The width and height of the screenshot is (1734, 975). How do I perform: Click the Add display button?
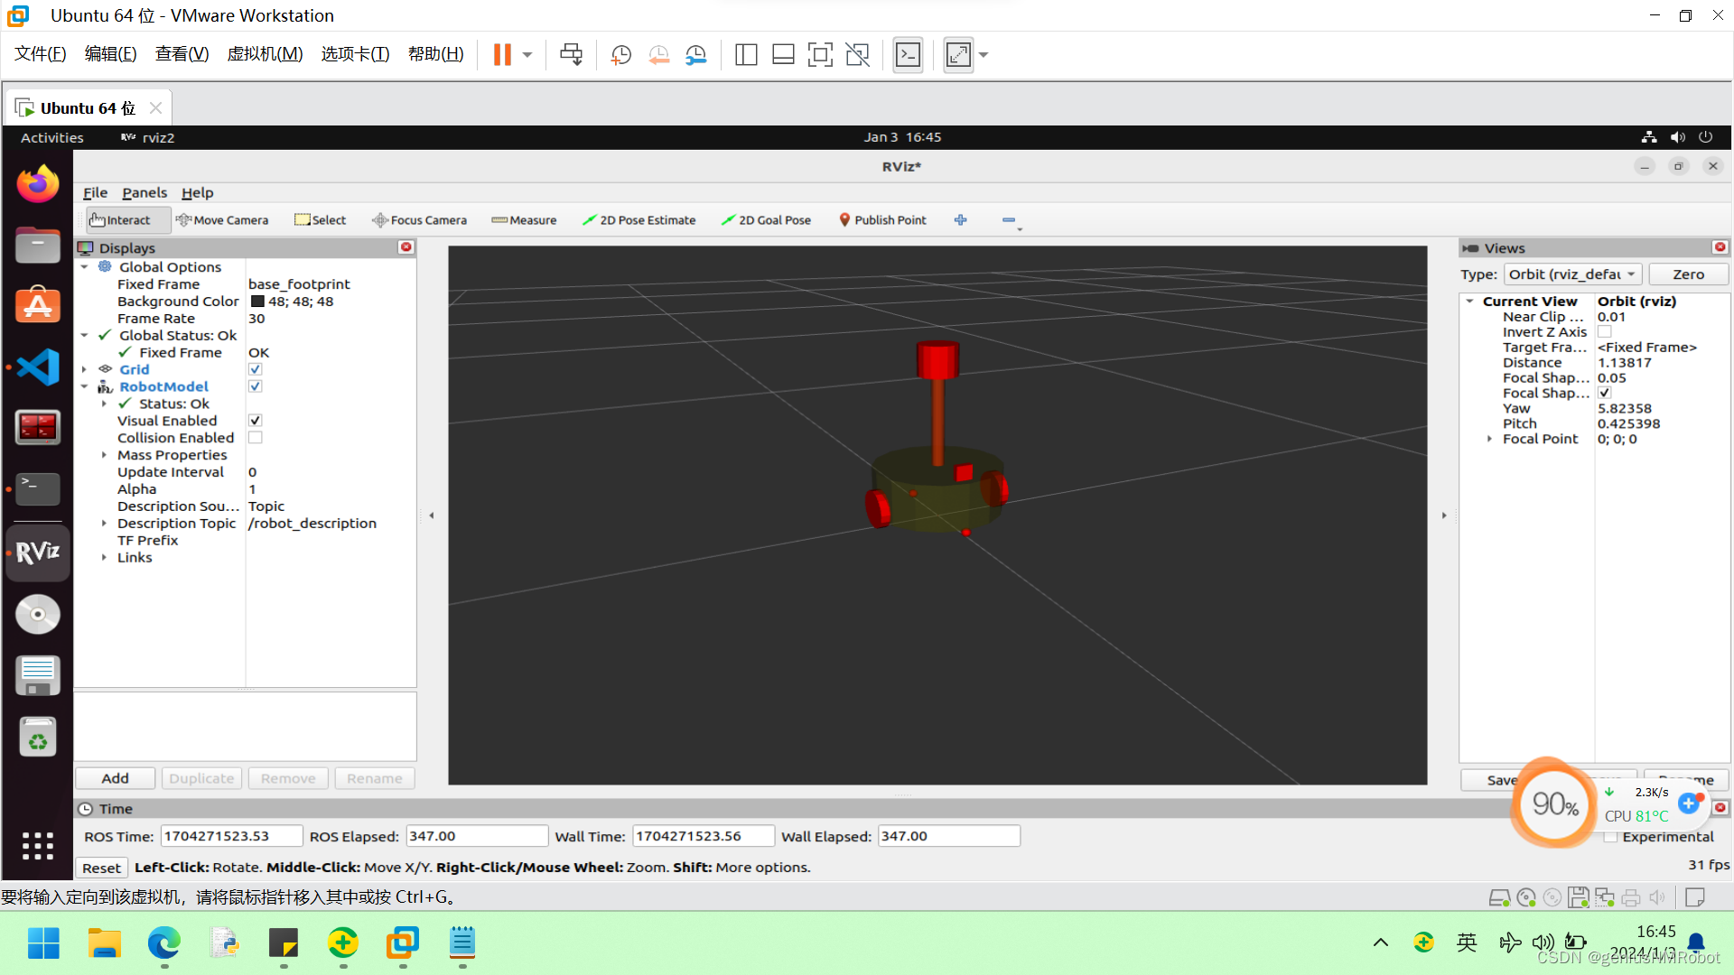pyautogui.click(x=115, y=778)
